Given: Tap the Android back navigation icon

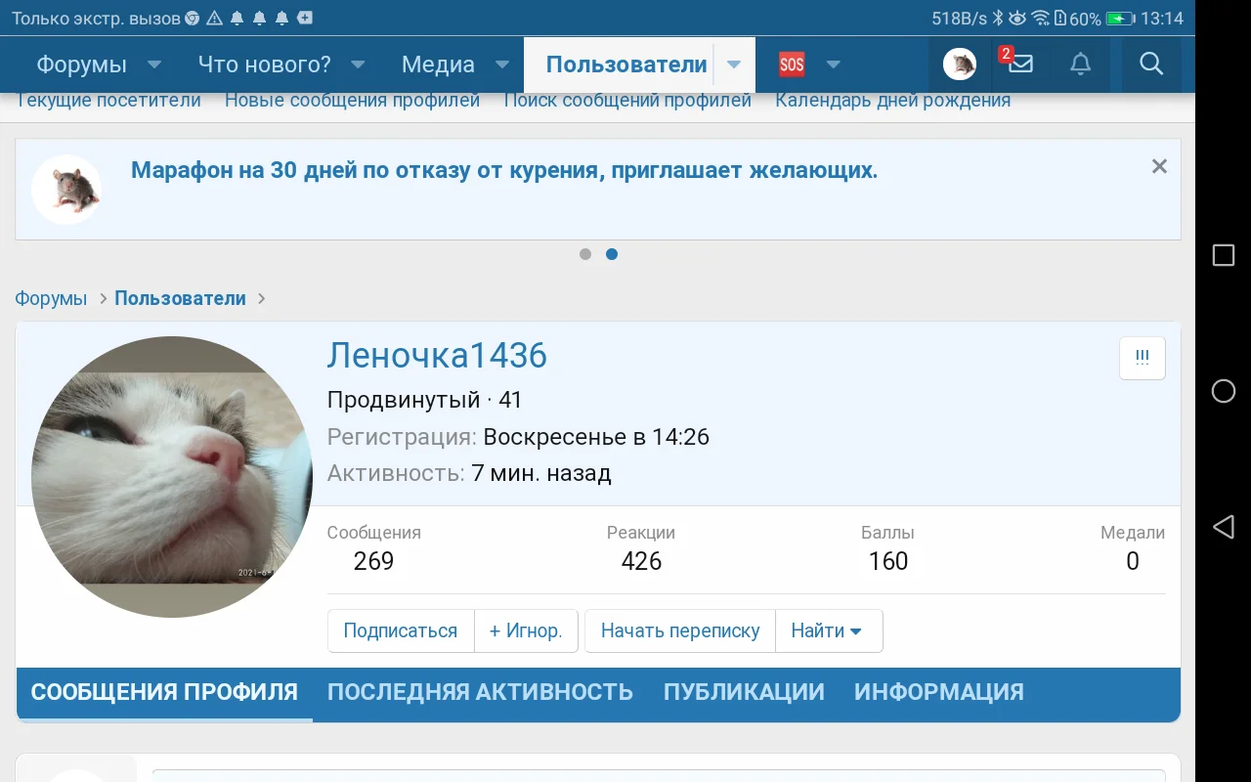Looking at the screenshot, I should 1223,527.
